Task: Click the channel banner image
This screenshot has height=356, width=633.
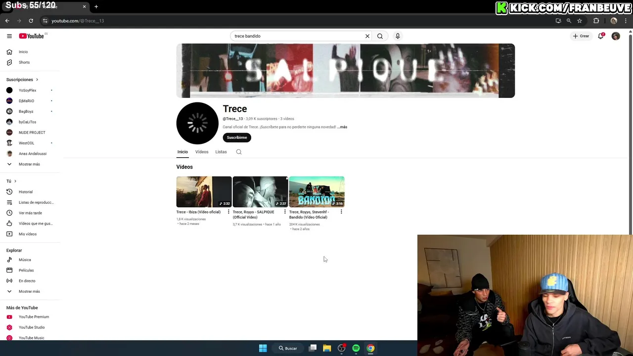Action: pyautogui.click(x=346, y=71)
